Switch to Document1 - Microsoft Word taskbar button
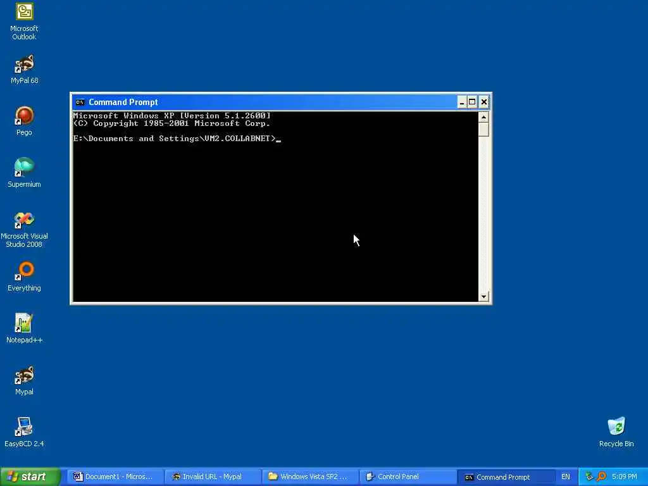The image size is (648, 486). click(x=114, y=477)
